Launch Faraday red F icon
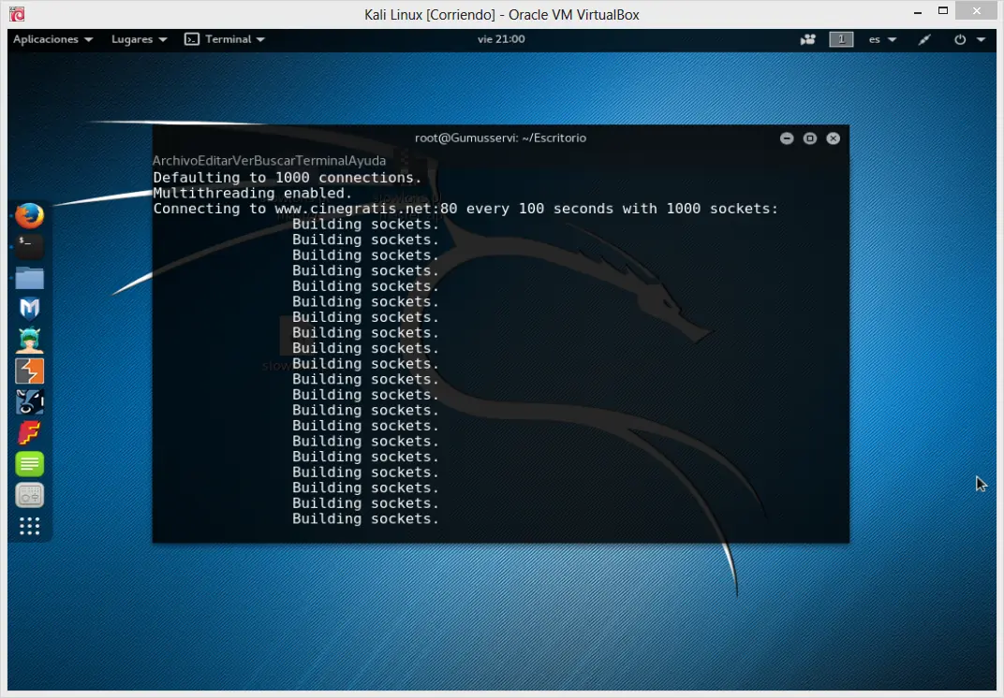 click(x=29, y=433)
